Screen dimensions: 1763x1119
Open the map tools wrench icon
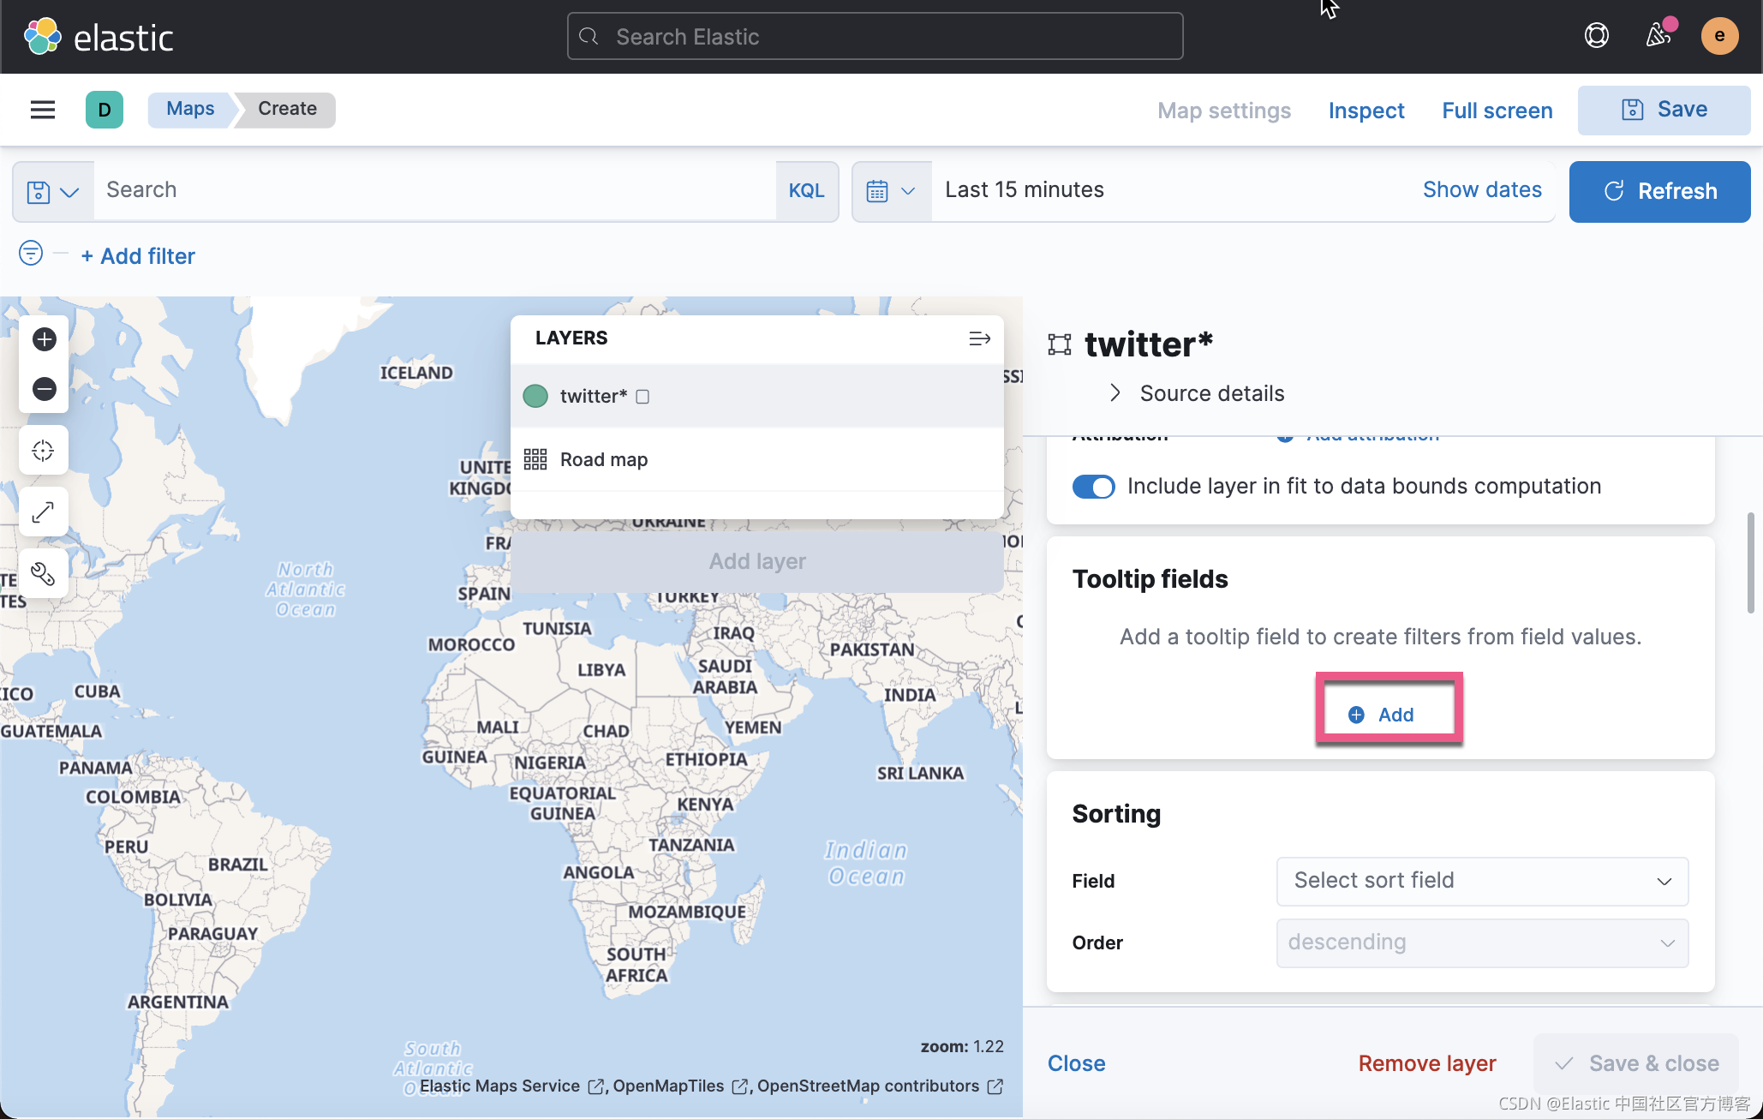point(43,574)
